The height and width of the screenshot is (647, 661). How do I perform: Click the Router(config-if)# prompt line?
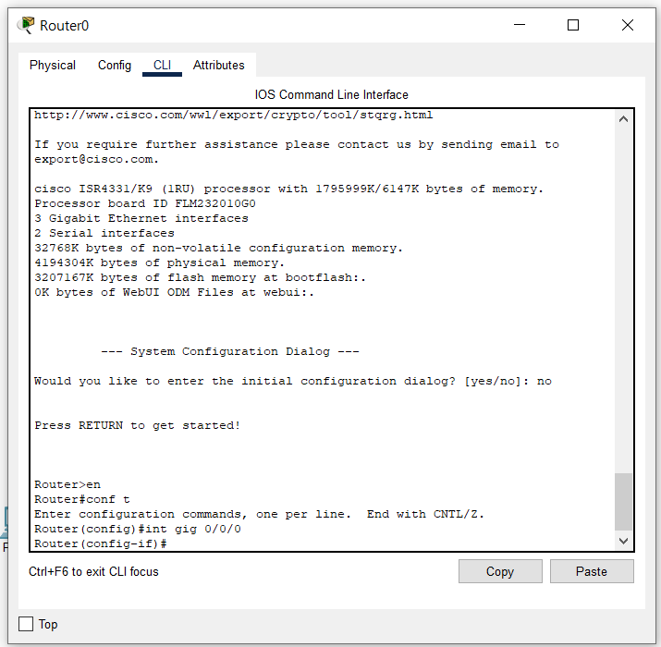pos(101,543)
